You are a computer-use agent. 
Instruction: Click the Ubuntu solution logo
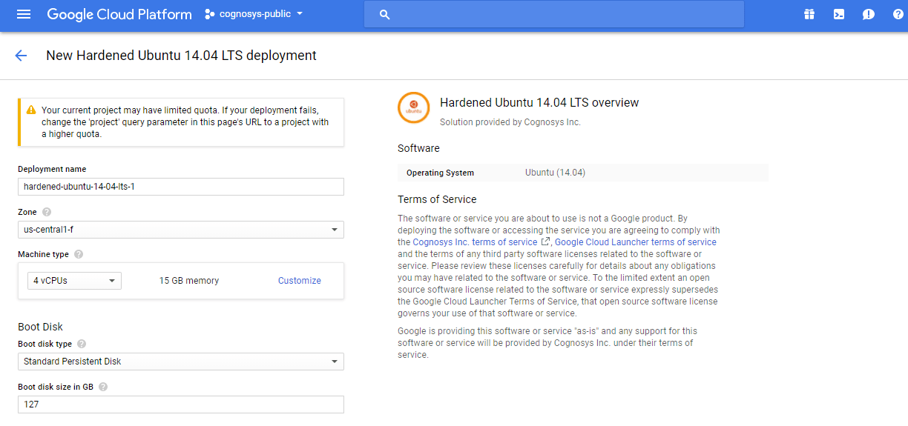coord(413,108)
